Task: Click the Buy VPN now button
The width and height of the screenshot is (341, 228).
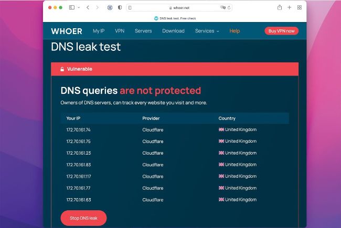Action: click(x=281, y=31)
